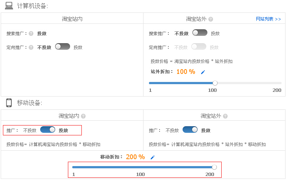Click help icon beside 定向推广 in 淘宝站内
This screenshot has height=180, width=287.
click(x=31, y=47)
